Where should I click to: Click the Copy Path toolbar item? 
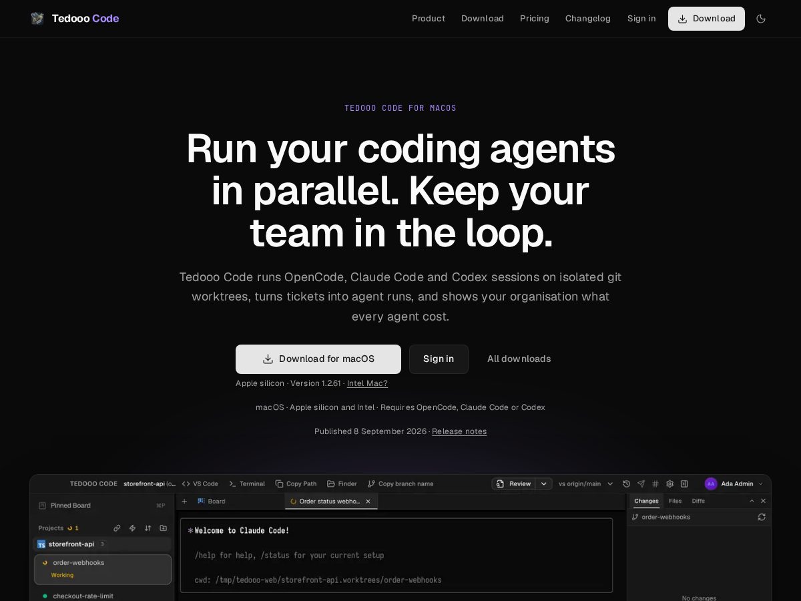pos(296,483)
